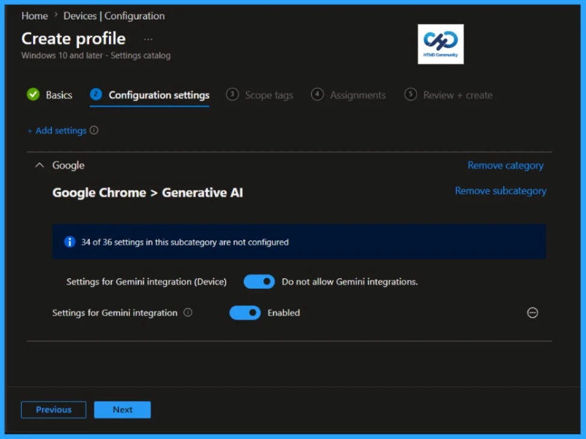This screenshot has height=439, width=586.
Task: Click the Next button
Action: click(122, 410)
